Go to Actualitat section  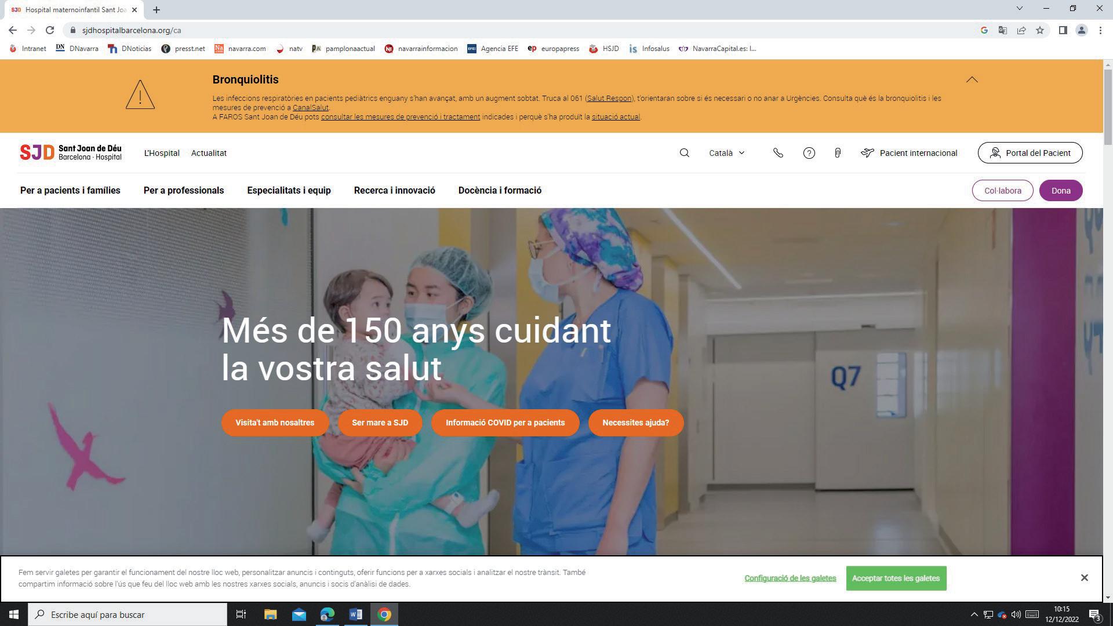[209, 153]
